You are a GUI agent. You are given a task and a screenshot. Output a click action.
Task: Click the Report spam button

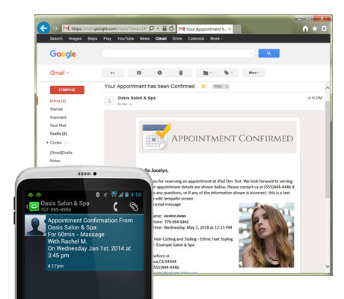tap(160, 73)
